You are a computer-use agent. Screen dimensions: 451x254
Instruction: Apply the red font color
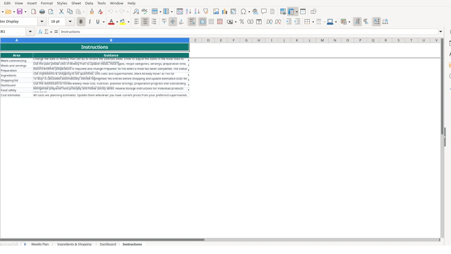point(111,22)
